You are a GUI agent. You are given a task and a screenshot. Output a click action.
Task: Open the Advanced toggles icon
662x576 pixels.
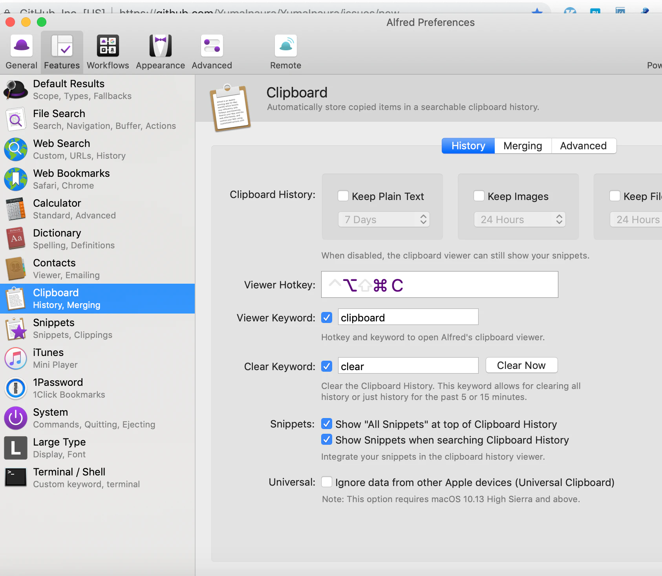(x=212, y=46)
